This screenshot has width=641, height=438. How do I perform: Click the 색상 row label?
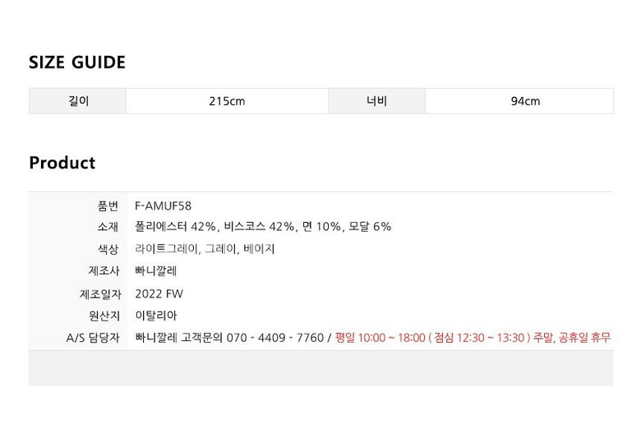coord(108,249)
